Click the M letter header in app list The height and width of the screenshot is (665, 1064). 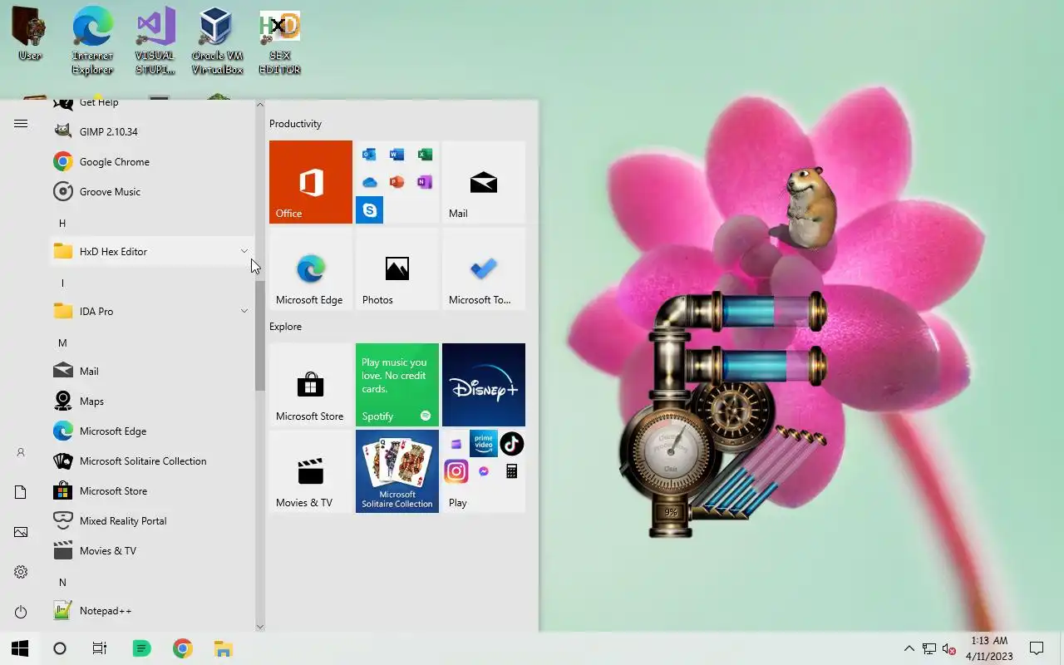(x=62, y=342)
